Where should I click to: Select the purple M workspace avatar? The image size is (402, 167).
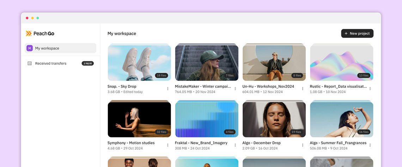(30, 48)
